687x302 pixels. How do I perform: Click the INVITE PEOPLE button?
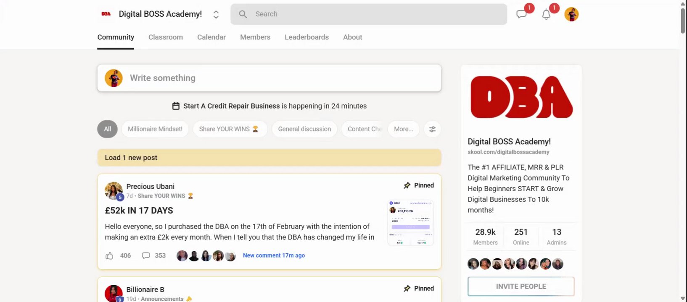[x=521, y=286]
